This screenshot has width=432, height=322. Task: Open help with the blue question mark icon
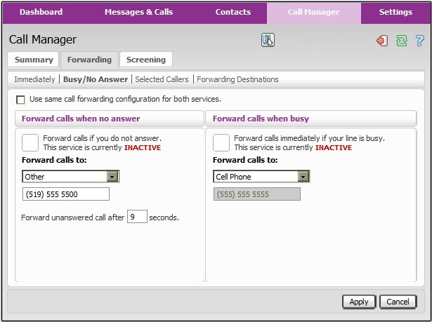pos(420,41)
